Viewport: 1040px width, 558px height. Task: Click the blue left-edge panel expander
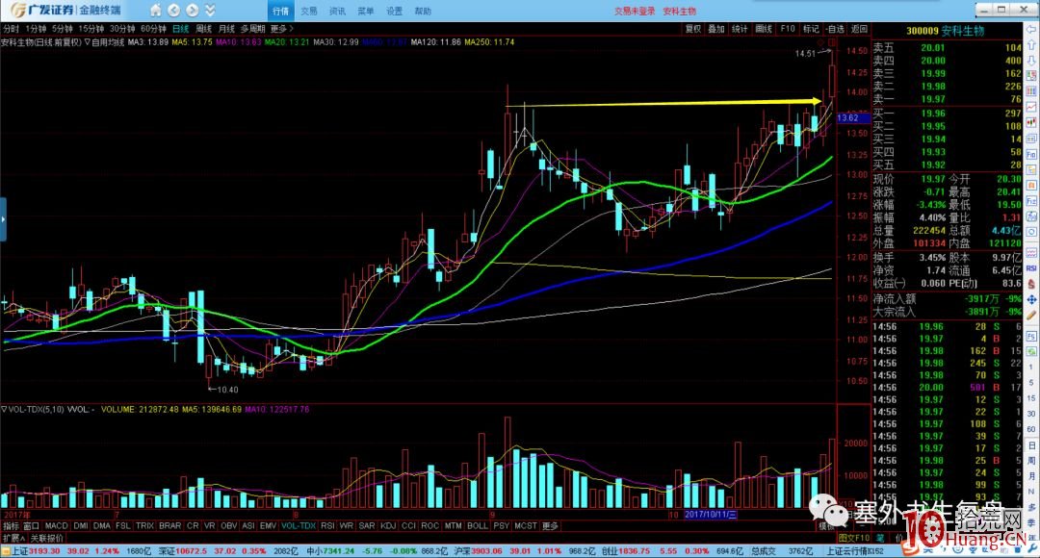(x=3, y=218)
